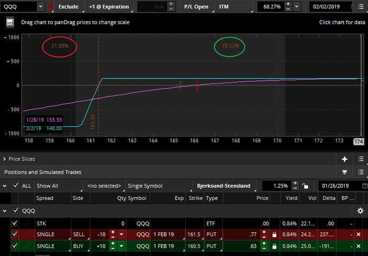Click the QQQ symbol input field

(x=19, y=7)
